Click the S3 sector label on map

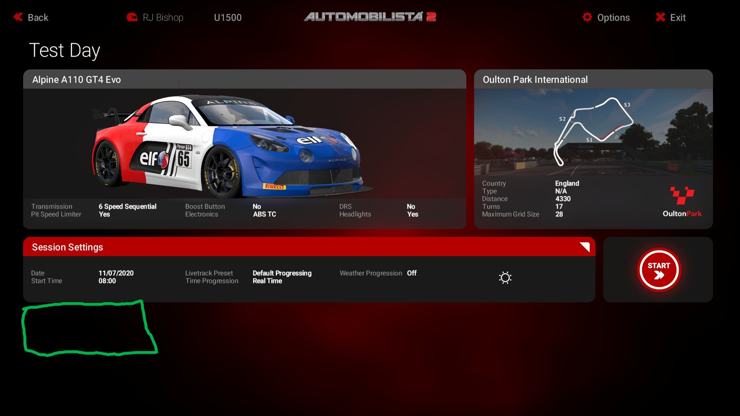[627, 105]
